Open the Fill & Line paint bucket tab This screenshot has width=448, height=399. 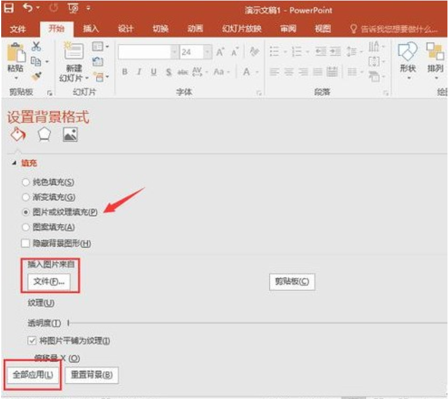(x=18, y=134)
